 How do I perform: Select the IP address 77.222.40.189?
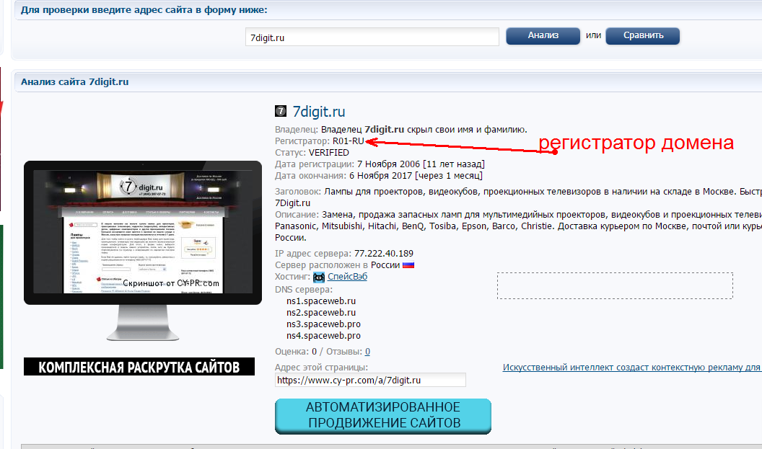pos(384,254)
